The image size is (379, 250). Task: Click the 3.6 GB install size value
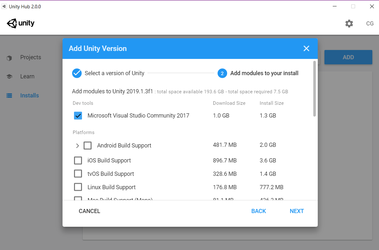268,161
